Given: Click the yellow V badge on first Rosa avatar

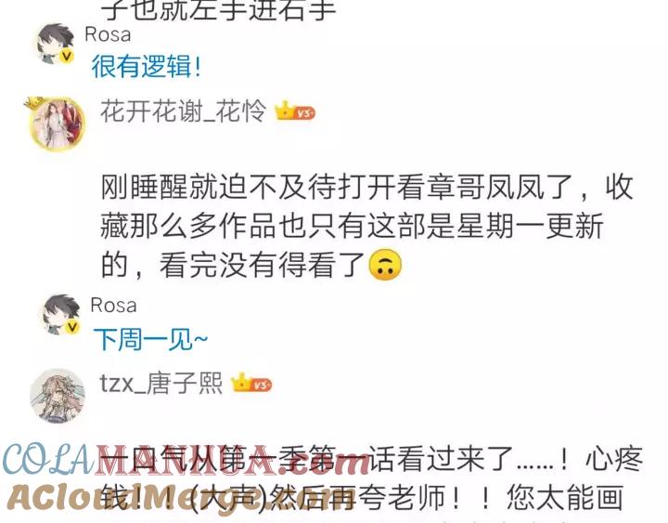Looking at the screenshot, I should (67, 56).
